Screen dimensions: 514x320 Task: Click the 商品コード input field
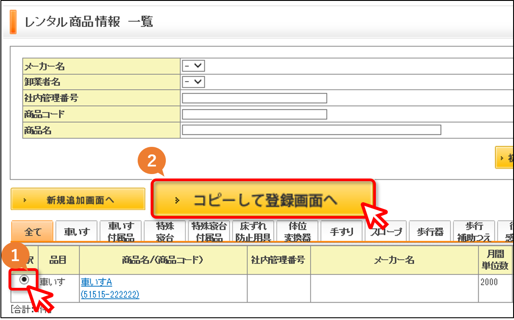click(254, 114)
